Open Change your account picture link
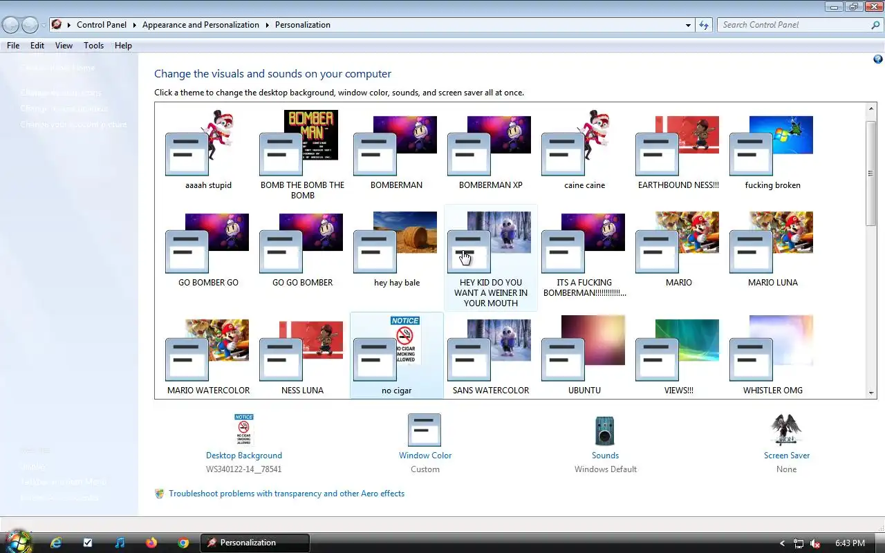885x553 pixels. point(74,124)
